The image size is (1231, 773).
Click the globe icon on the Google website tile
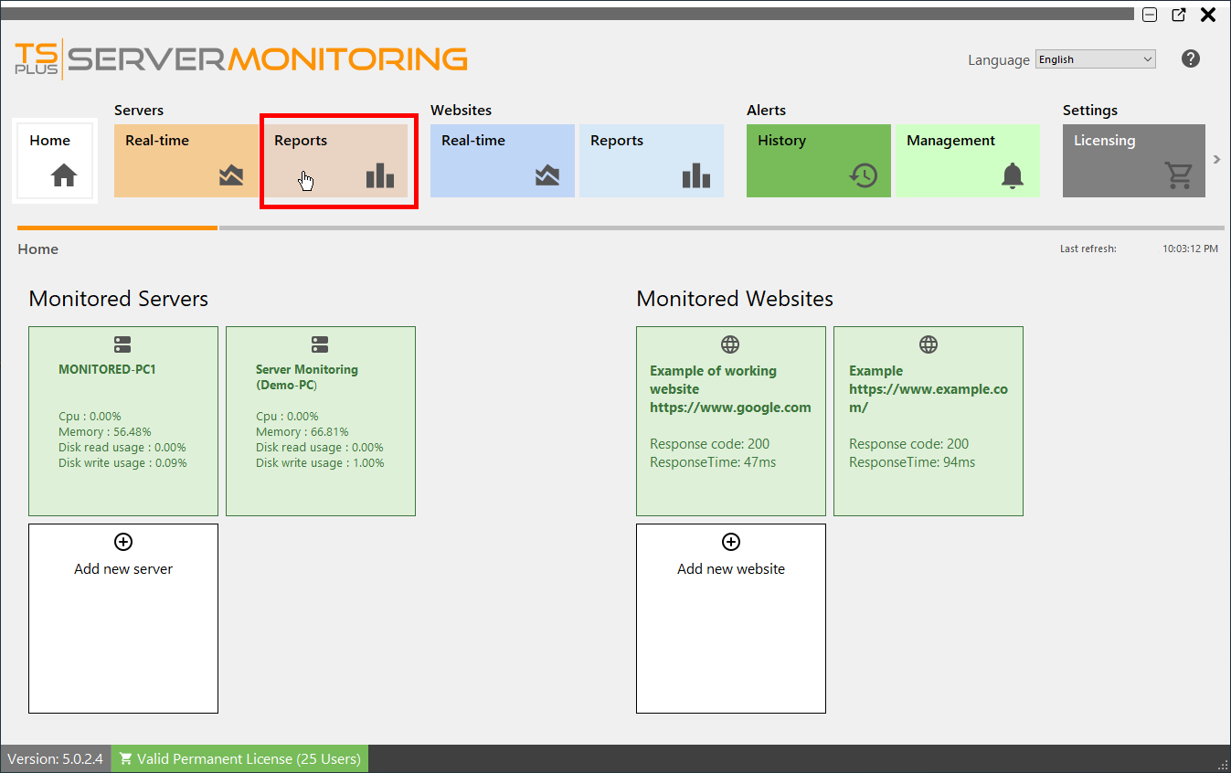pyautogui.click(x=730, y=344)
